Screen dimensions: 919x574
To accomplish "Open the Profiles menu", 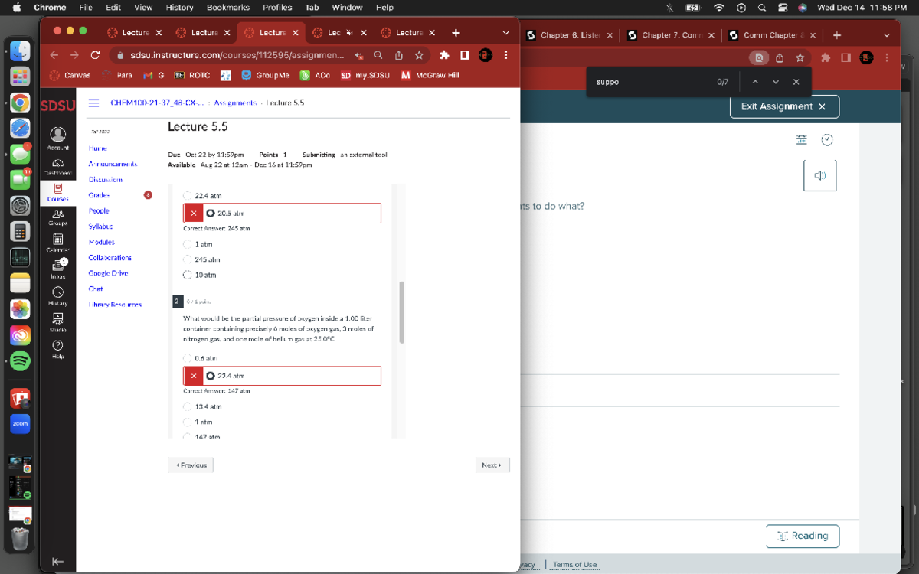I will click(277, 8).
